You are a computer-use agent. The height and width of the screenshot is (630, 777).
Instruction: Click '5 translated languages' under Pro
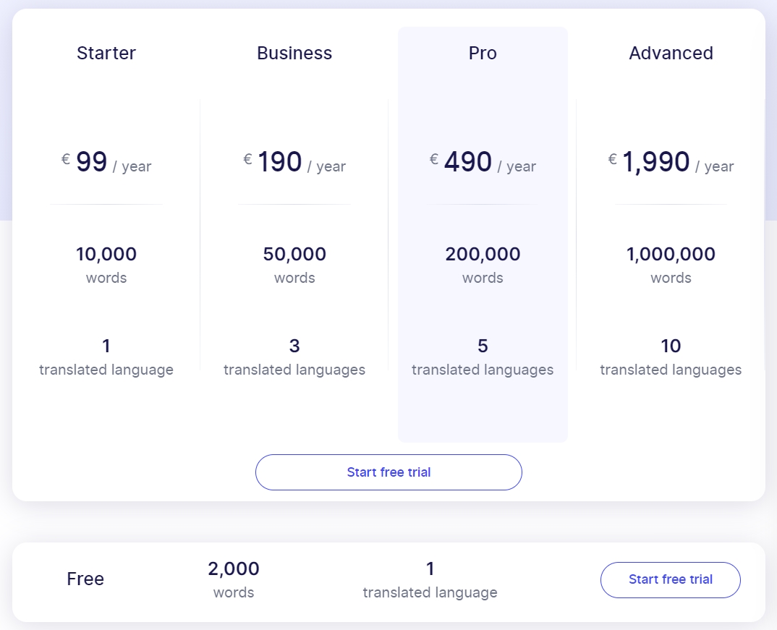click(x=483, y=357)
